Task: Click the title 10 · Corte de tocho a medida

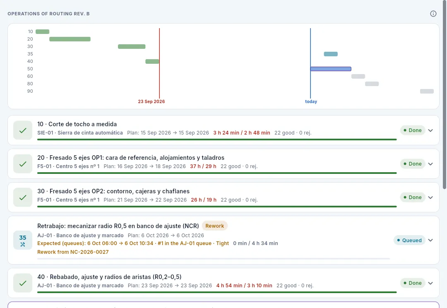Action: (x=77, y=124)
